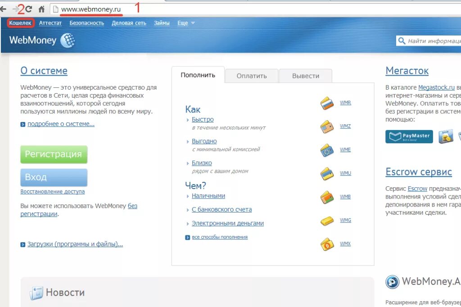Image resolution: width=461 pixels, height=307 pixels.
Task: Click the WMZ wallet icon
Action: 327,126
